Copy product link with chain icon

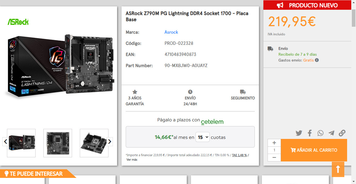[x=342, y=133]
